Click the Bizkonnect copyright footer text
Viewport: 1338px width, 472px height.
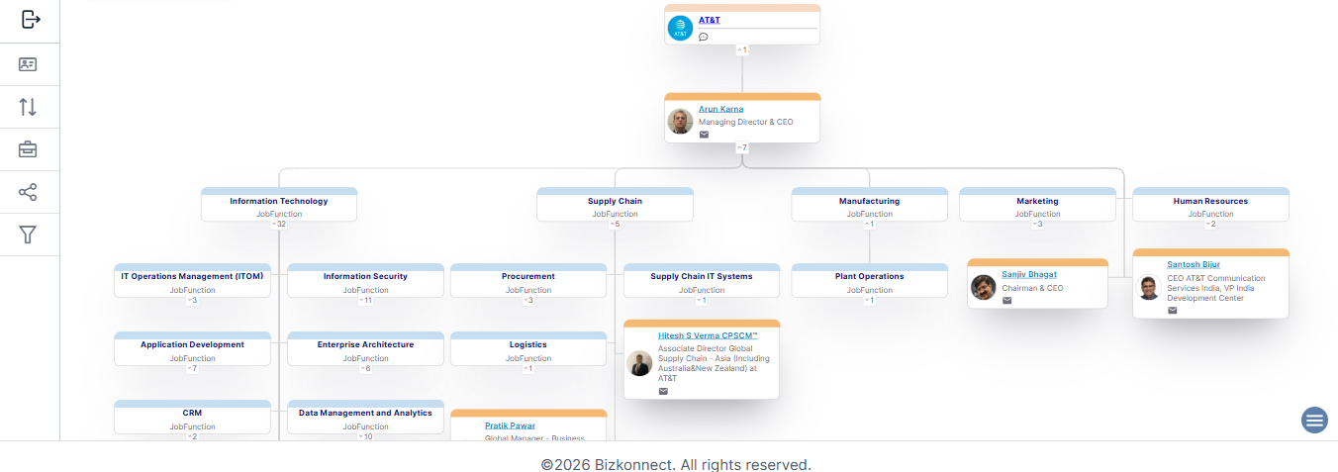pos(676,464)
